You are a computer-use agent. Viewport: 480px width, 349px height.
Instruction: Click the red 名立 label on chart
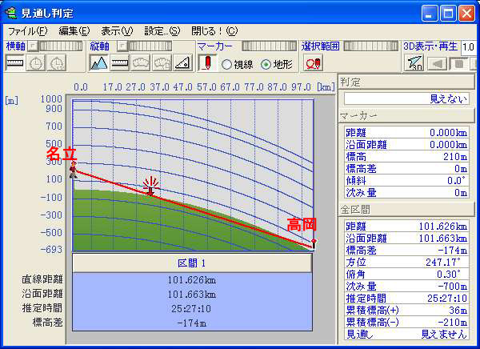[x=61, y=154]
